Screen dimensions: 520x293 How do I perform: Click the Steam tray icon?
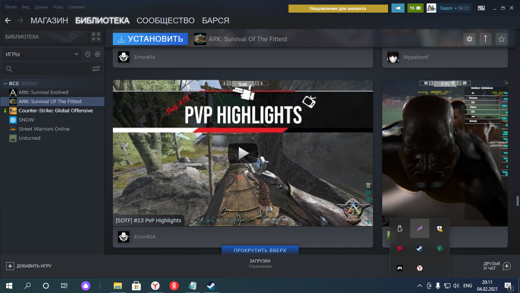(x=420, y=248)
